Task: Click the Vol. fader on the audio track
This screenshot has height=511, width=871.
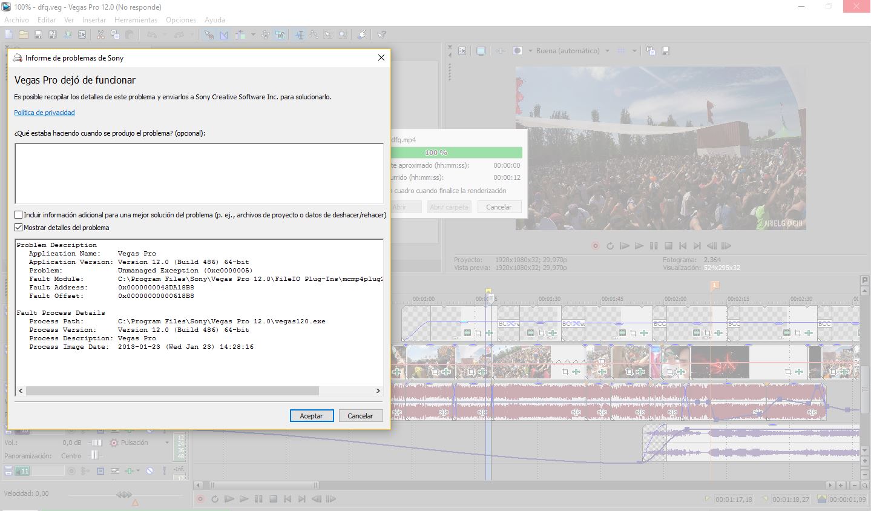Action: [97, 443]
